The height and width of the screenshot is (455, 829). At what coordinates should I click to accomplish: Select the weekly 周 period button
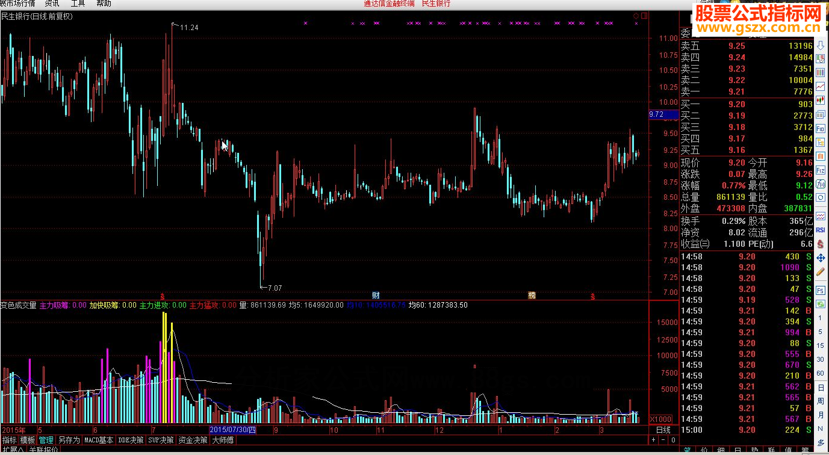[x=821, y=401]
